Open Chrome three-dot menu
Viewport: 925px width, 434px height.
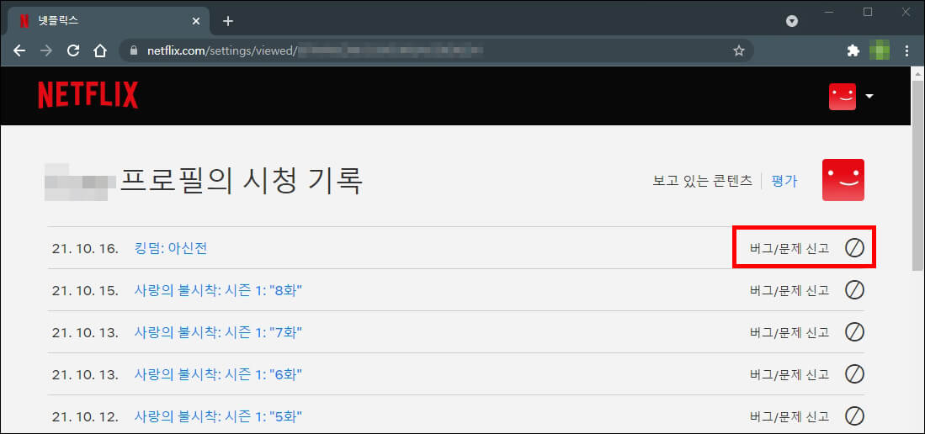coord(906,51)
